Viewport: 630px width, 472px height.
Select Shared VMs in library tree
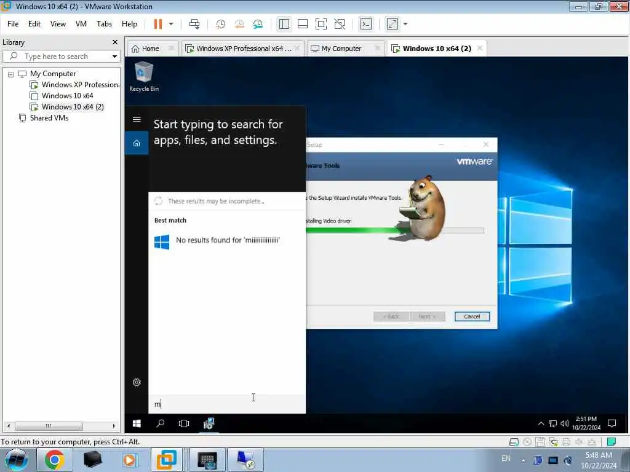(x=49, y=118)
